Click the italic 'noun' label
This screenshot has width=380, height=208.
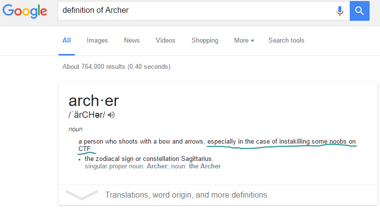click(x=75, y=129)
